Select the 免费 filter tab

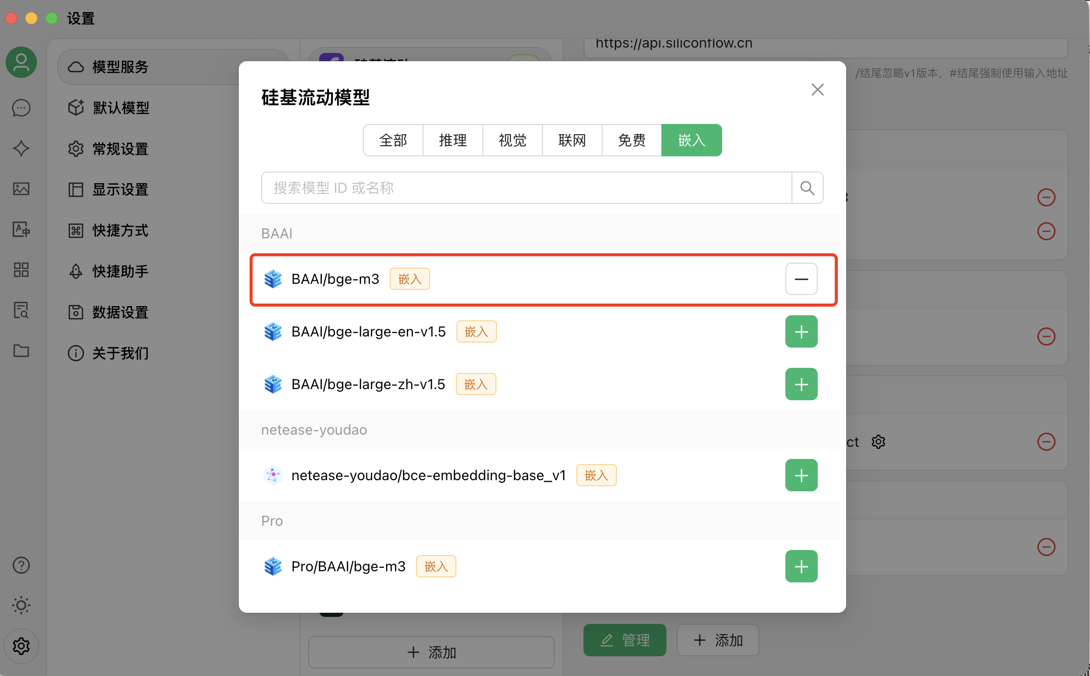coord(632,140)
